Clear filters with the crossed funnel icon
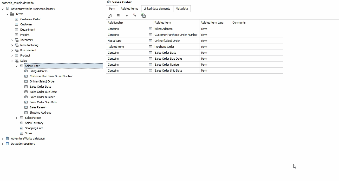Image resolution: width=339 pixels, height=181 pixels. click(x=135, y=16)
